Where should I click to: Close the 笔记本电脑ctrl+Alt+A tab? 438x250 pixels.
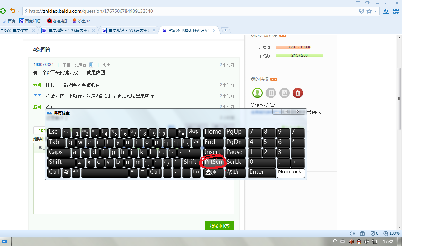(x=214, y=30)
